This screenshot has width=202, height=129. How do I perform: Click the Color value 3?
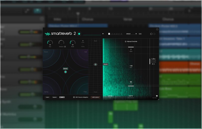coord(83,41)
